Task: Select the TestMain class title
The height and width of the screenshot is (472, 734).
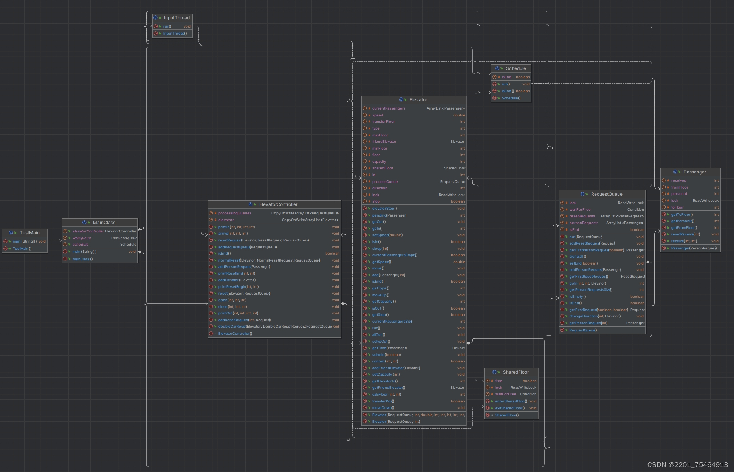Action: click(x=29, y=233)
